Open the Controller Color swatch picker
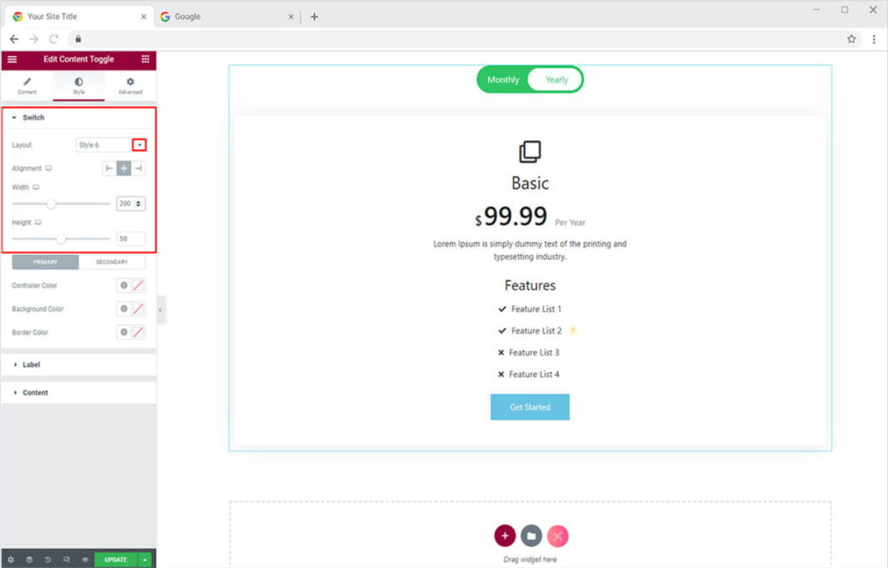 (x=139, y=285)
